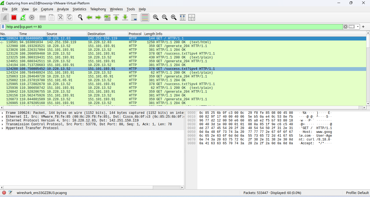Open the Capture menu
This screenshot has height=197, width=370.
point(47,9)
